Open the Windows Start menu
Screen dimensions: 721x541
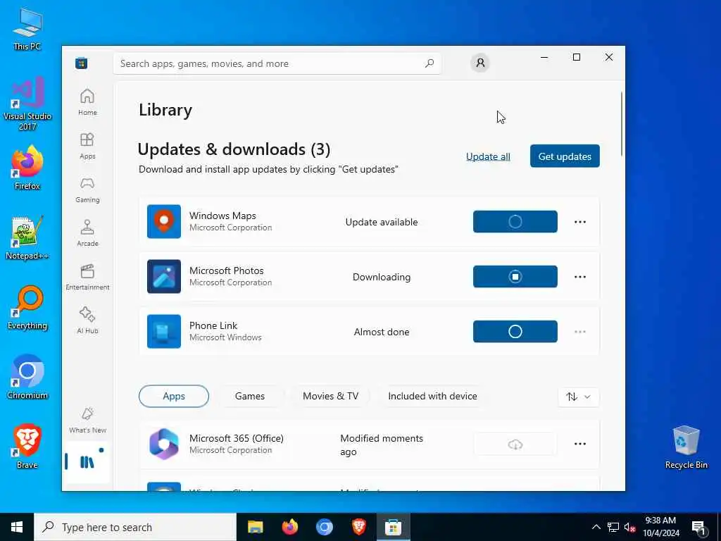point(17,527)
